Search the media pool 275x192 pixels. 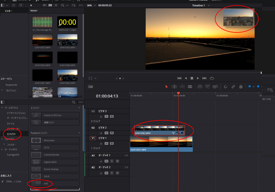coord(63,5)
